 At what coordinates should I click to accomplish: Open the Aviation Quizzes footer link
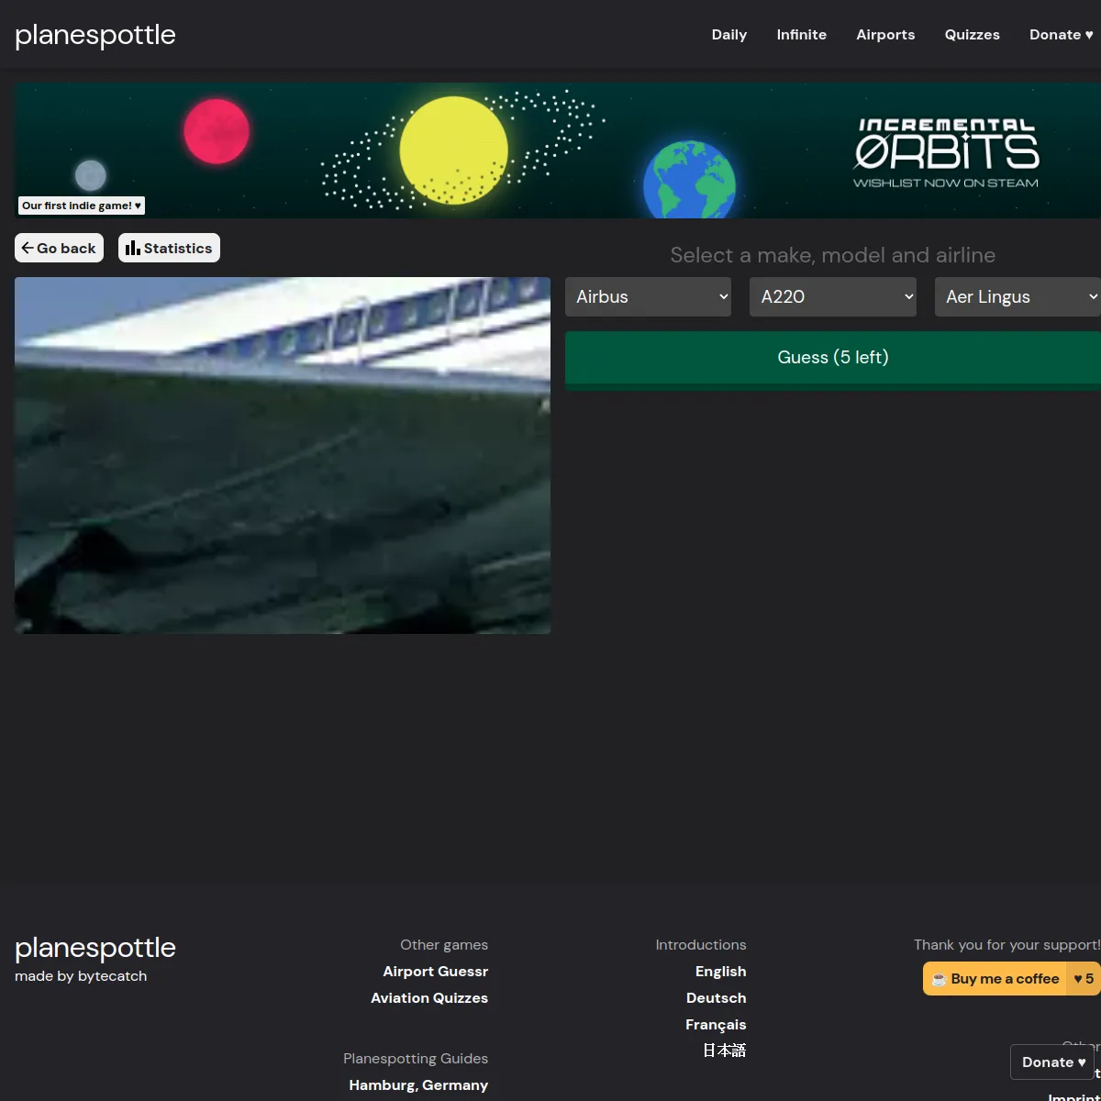(x=429, y=998)
